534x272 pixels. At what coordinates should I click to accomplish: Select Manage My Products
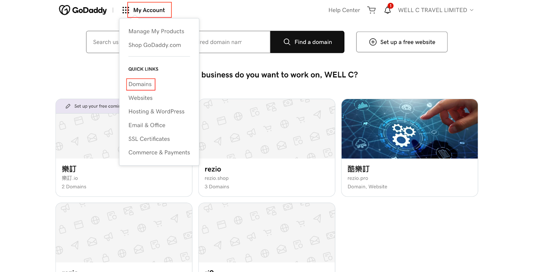[156, 31]
